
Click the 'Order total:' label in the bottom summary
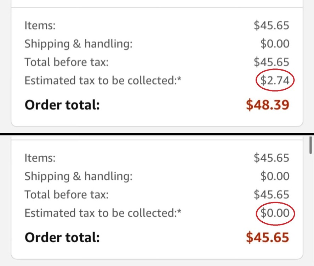click(62, 238)
